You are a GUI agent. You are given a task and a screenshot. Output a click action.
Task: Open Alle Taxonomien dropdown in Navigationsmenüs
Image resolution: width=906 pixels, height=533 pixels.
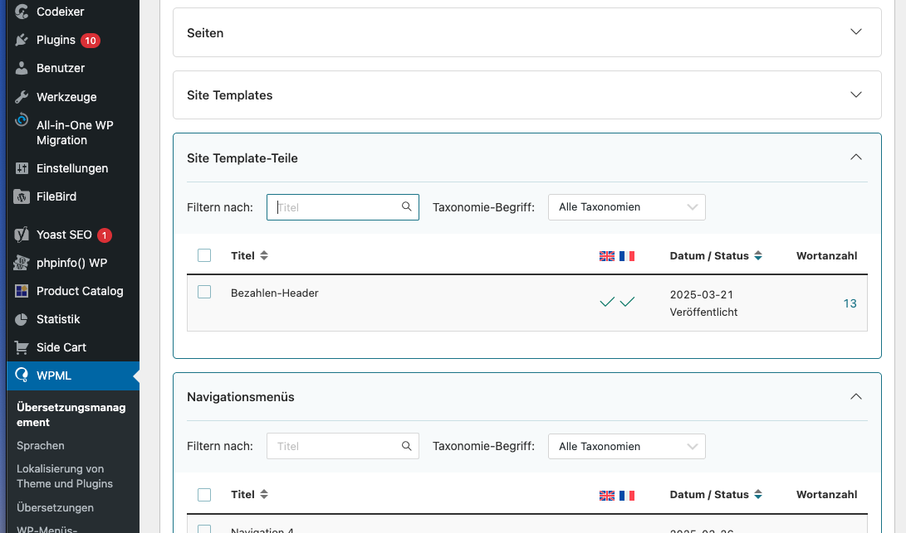coord(627,447)
